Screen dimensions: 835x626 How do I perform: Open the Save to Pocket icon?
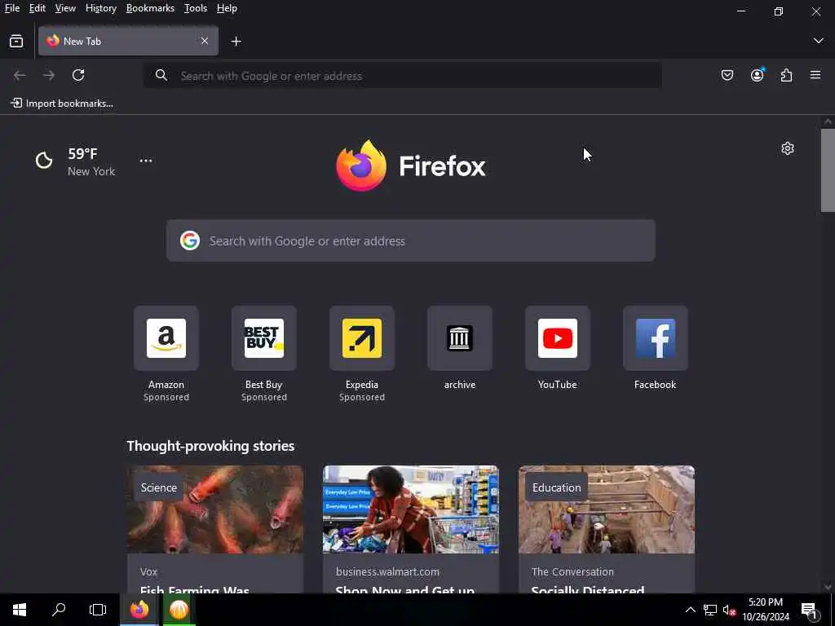(x=727, y=75)
